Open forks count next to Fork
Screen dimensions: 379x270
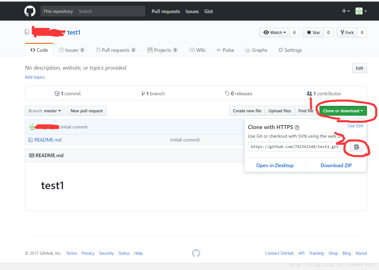click(x=362, y=33)
